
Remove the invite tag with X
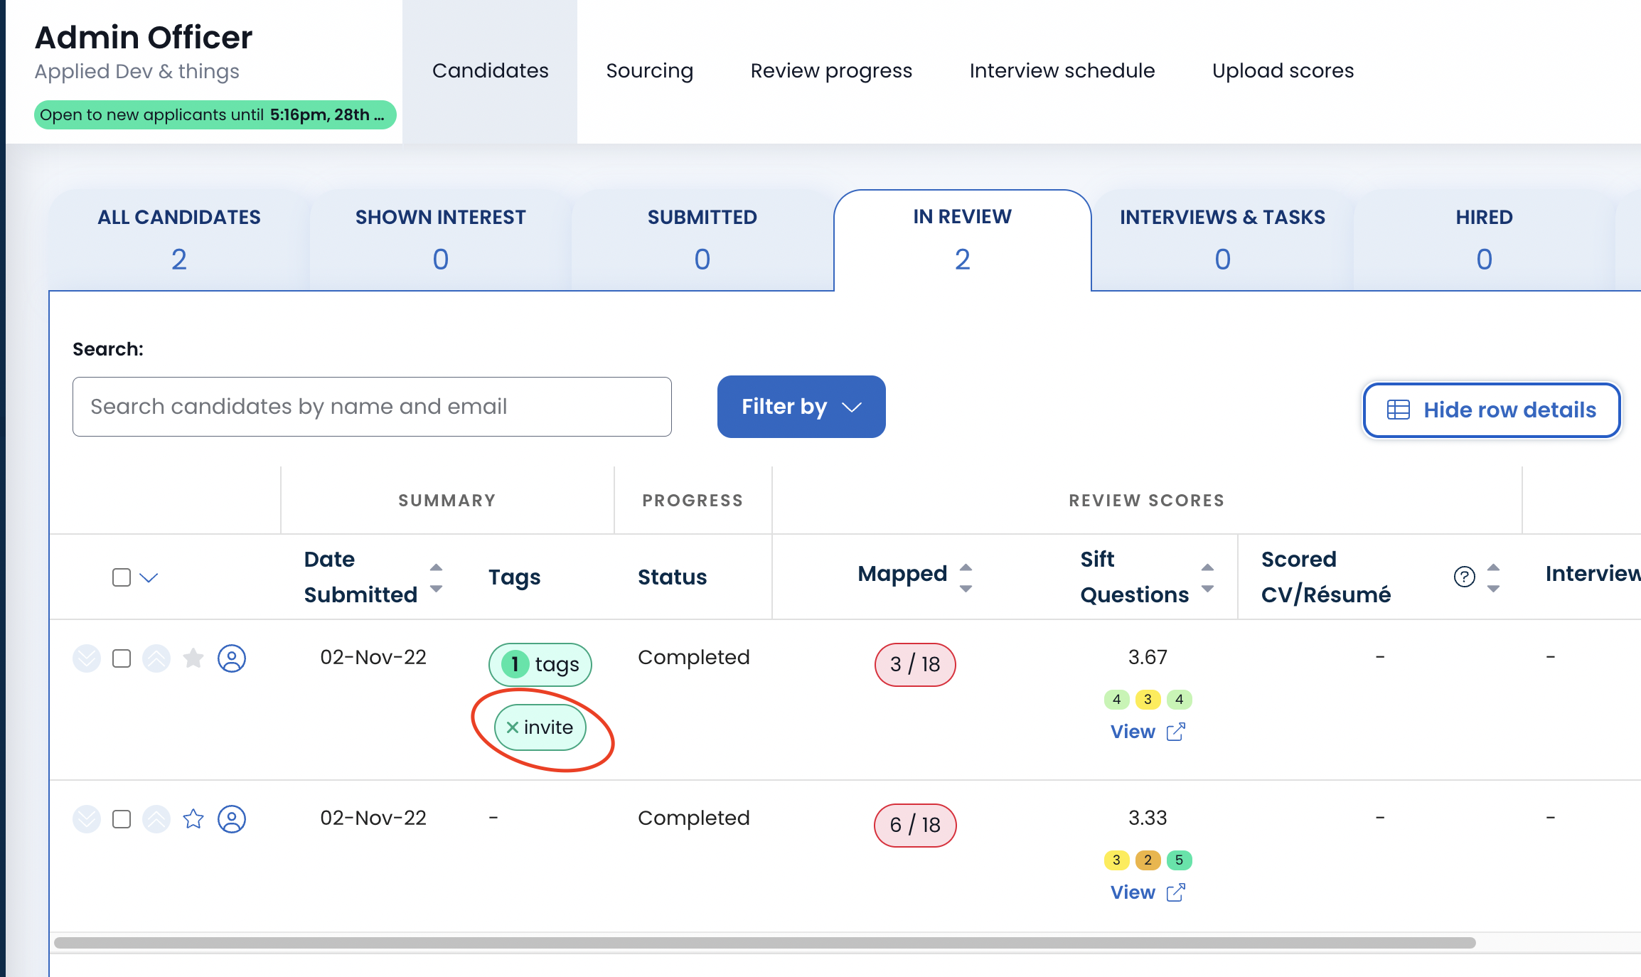tap(512, 727)
